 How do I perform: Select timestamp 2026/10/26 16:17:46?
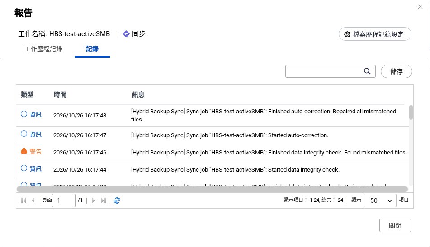(x=80, y=153)
